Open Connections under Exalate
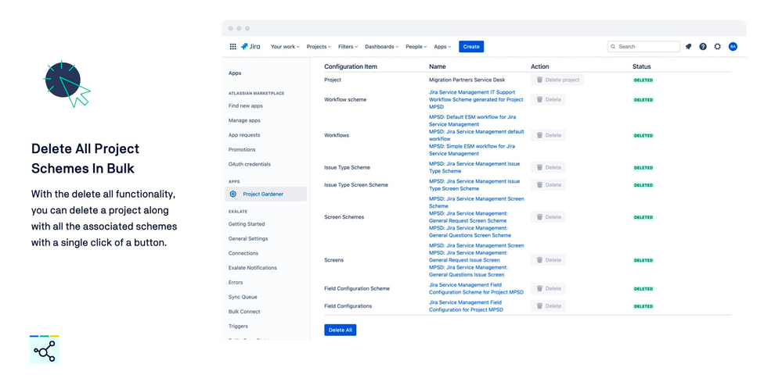 243,253
